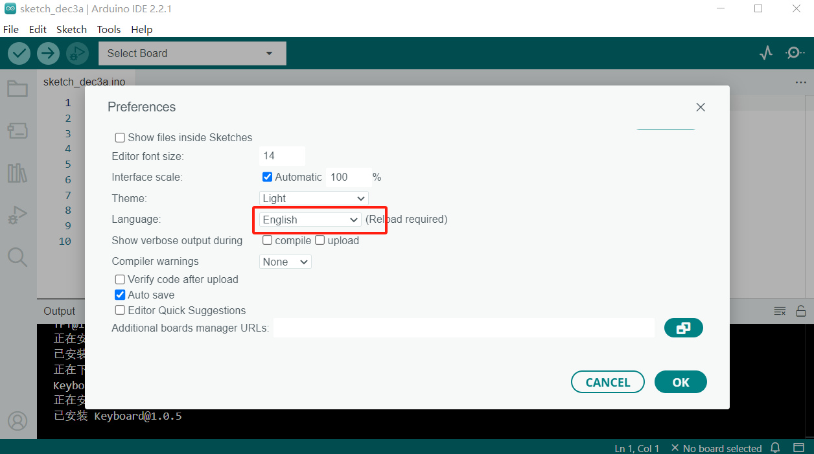Open the File menu
The image size is (814, 454).
tap(11, 29)
